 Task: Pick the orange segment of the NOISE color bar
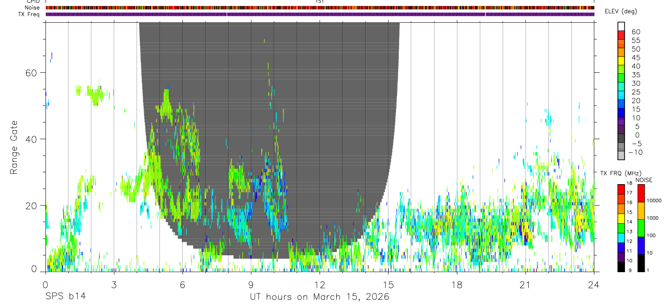(x=641, y=211)
